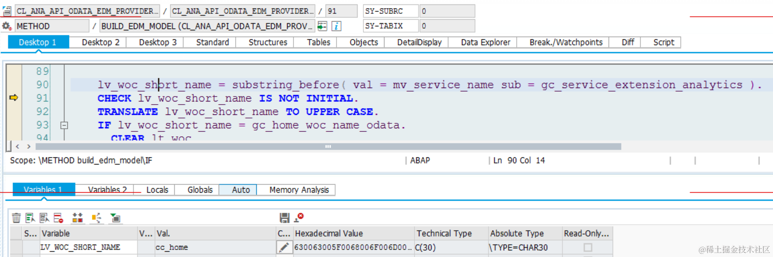Click the second include name field
773x257 pixels.
click(x=243, y=11)
